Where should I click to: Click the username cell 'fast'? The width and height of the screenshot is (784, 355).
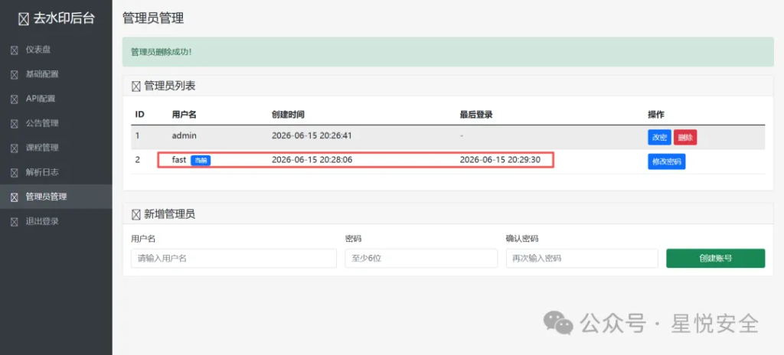coord(179,160)
